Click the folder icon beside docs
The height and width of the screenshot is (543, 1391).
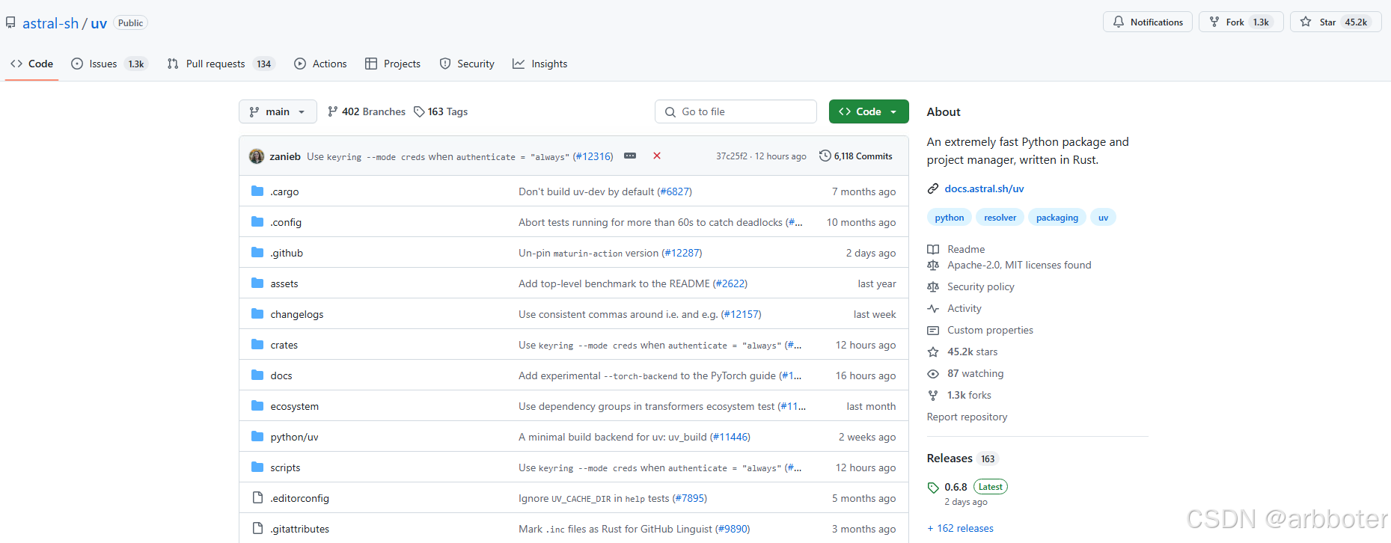pos(257,375)
